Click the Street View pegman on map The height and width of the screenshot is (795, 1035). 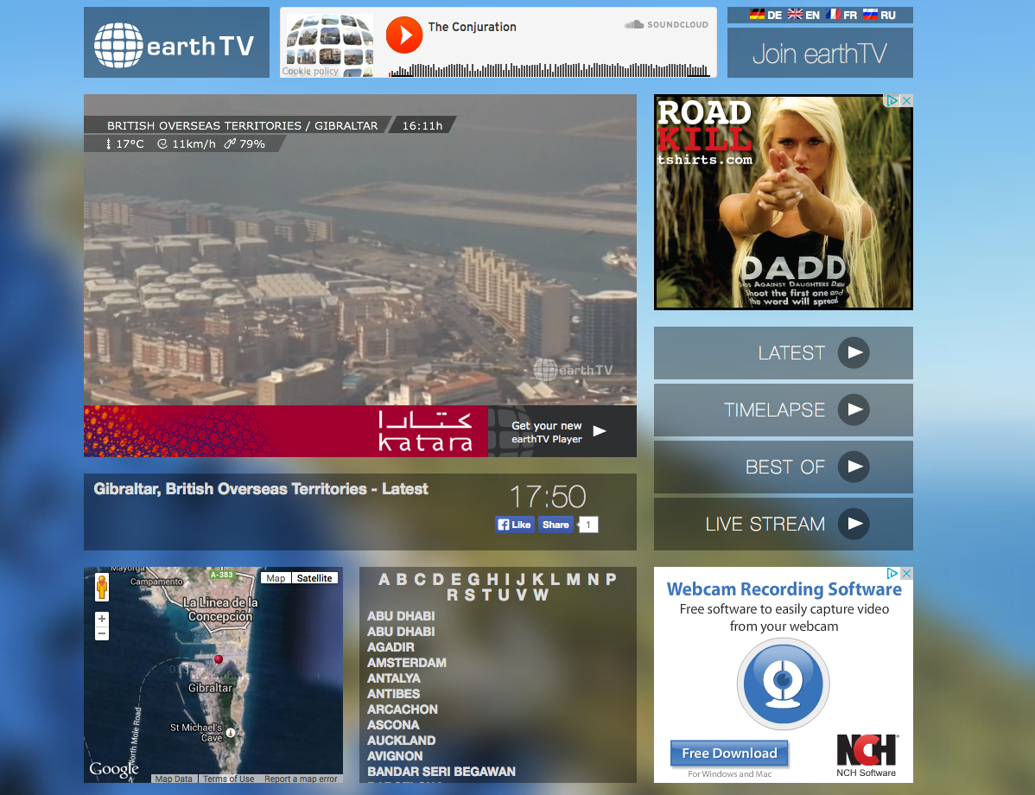coord(102,587)
